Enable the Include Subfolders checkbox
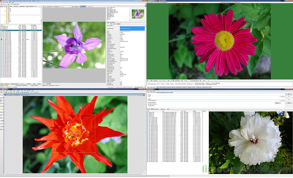 point(148,103)
